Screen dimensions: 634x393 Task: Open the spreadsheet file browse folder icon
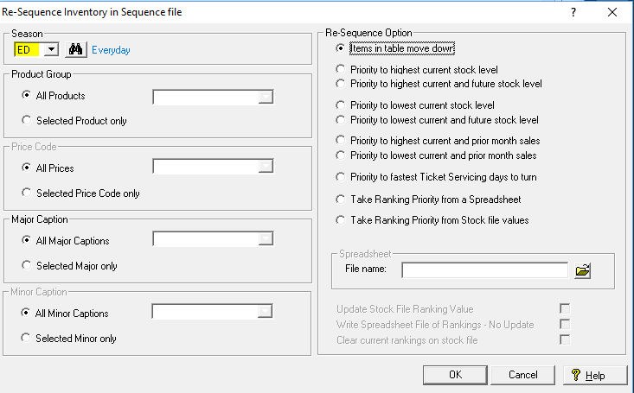pos(583,270)
